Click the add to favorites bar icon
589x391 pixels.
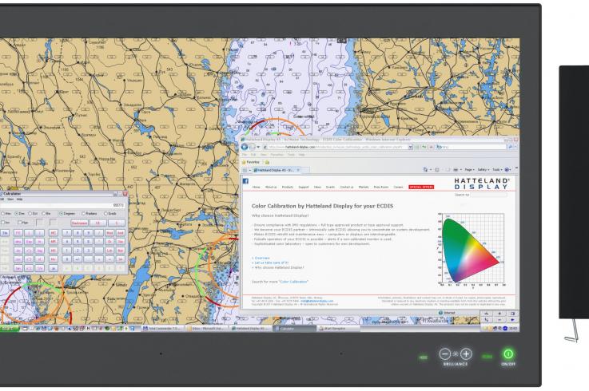click(x=267, y=162)
